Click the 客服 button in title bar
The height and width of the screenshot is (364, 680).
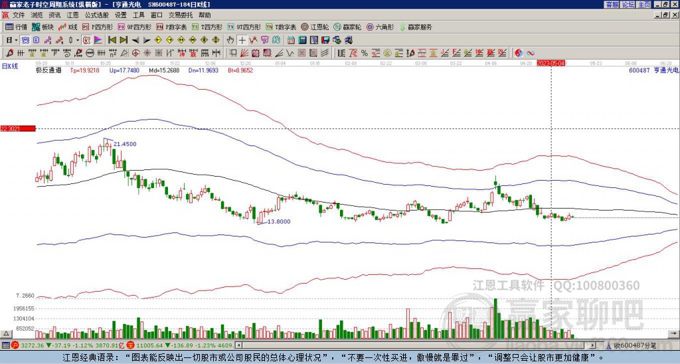pos(612,5)
